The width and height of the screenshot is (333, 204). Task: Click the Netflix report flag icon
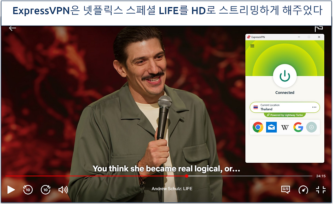click(319, 28)
